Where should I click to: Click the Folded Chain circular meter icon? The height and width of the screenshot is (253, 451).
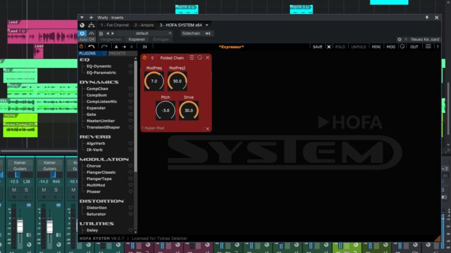click(x=200, y=58)
